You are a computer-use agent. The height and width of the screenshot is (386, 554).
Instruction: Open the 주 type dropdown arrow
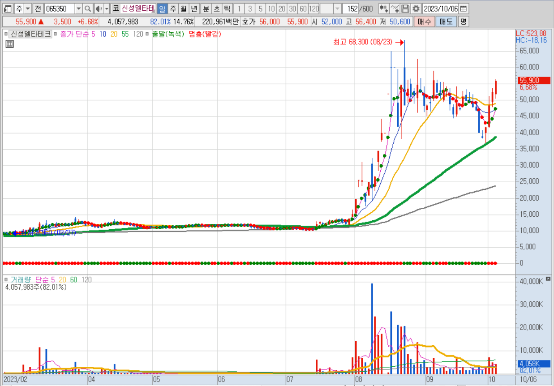28,9
